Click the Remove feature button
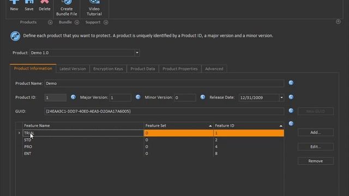This screenshot has width=349, height=196. (x=316, y=161)
